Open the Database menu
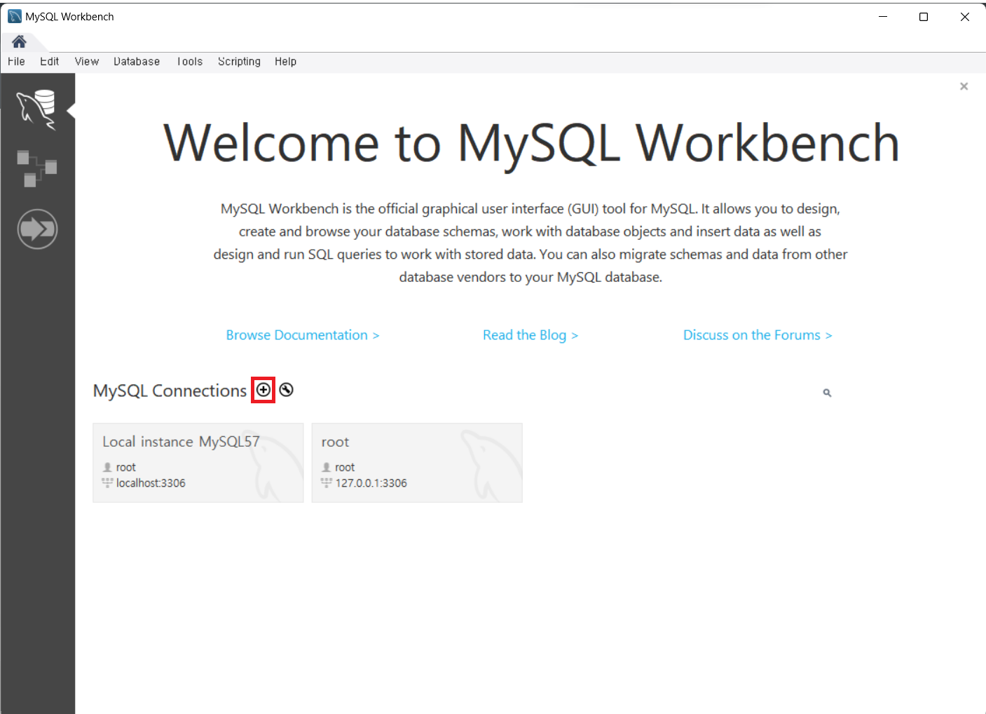 (x=137, y=62)
